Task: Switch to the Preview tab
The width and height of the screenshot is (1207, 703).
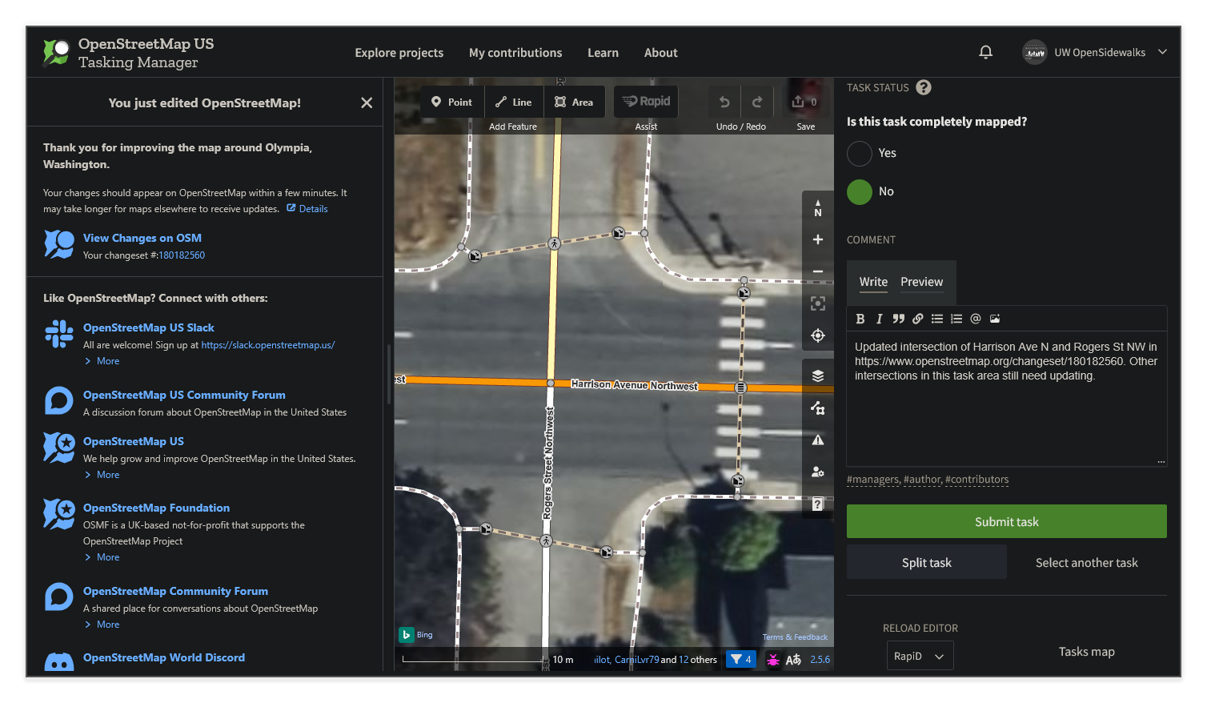Action: (x=921, y=282)
